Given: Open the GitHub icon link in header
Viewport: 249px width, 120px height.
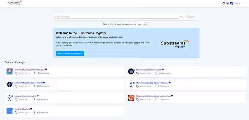Looking at the screenshot, I should click(224, 3).
